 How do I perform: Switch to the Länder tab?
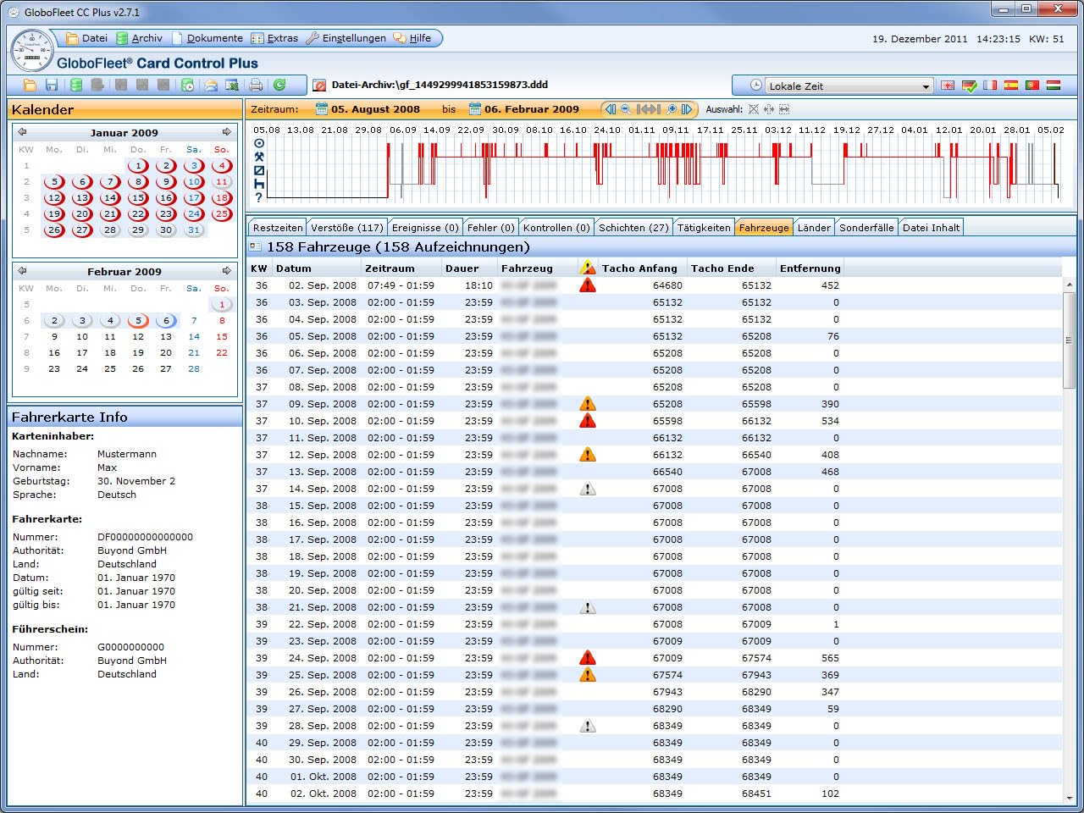[x=814, y=228]
